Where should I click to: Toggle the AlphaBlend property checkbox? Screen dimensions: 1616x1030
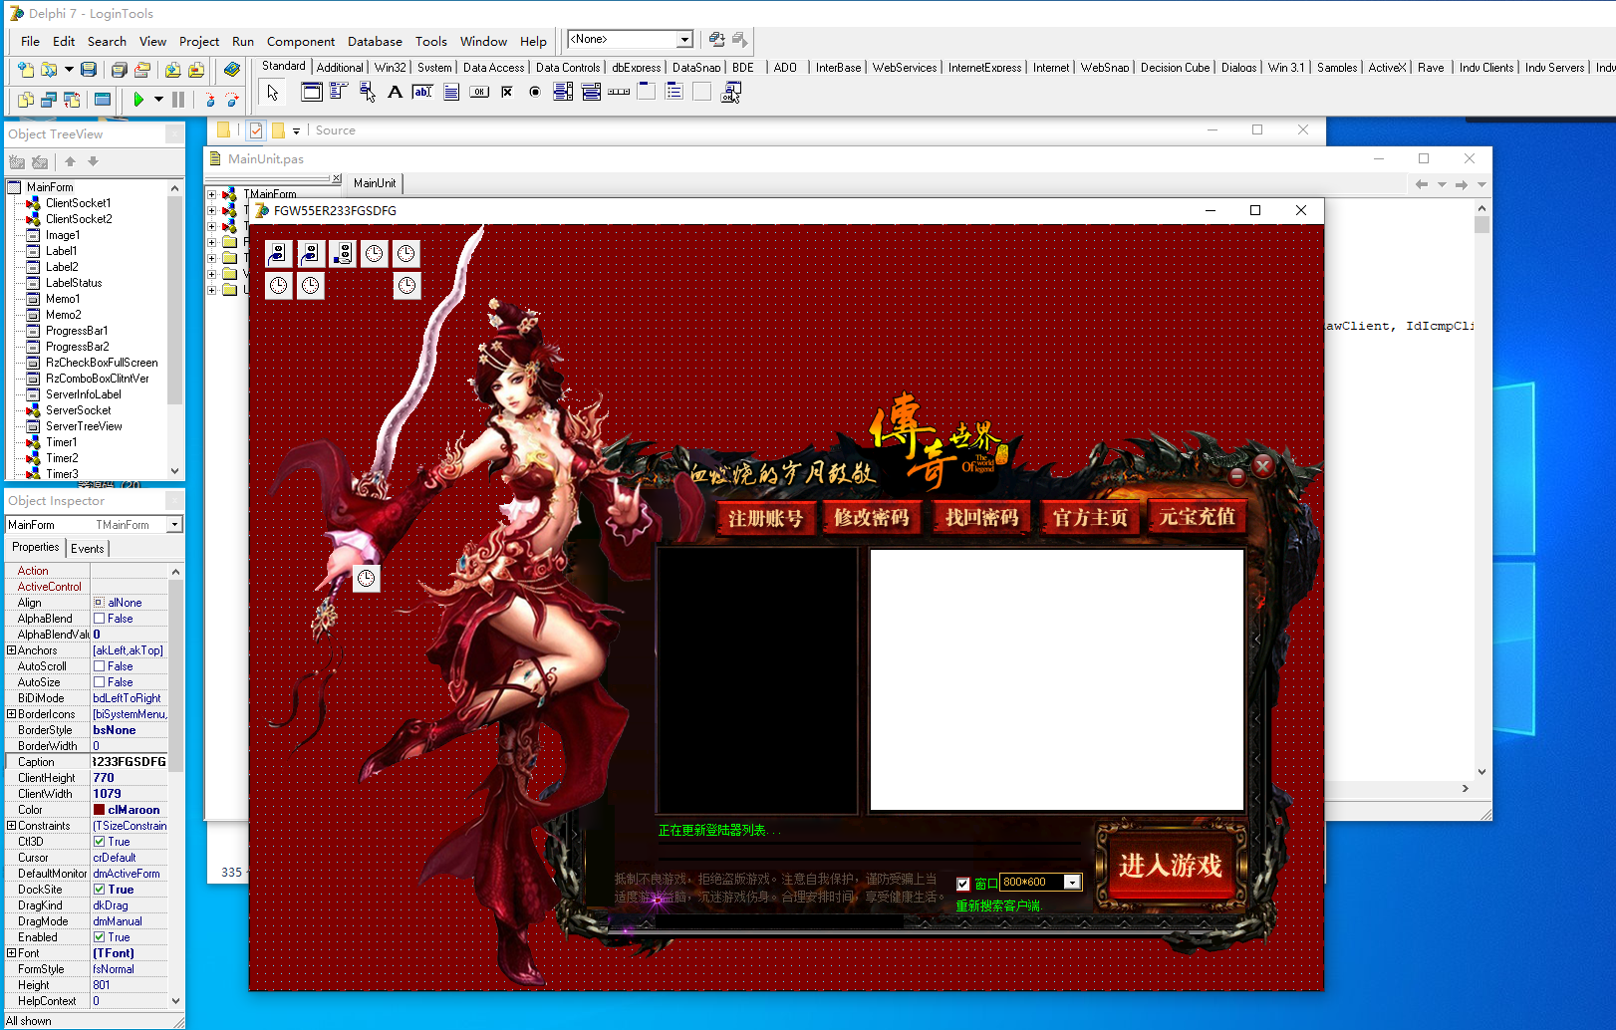click(99, 619)
